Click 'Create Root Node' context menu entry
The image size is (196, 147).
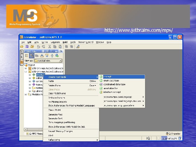(71, 77)
